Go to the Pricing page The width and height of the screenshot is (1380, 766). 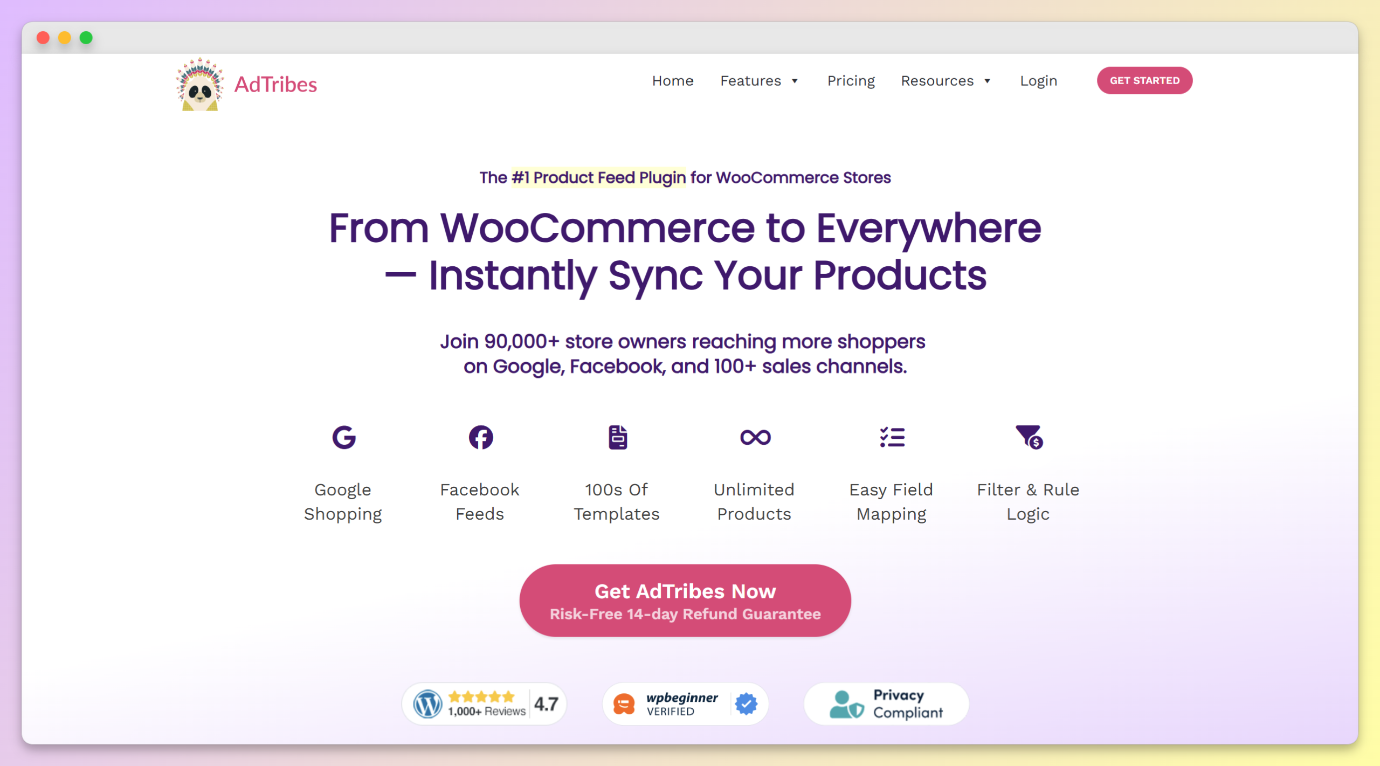tap(851, 81)
